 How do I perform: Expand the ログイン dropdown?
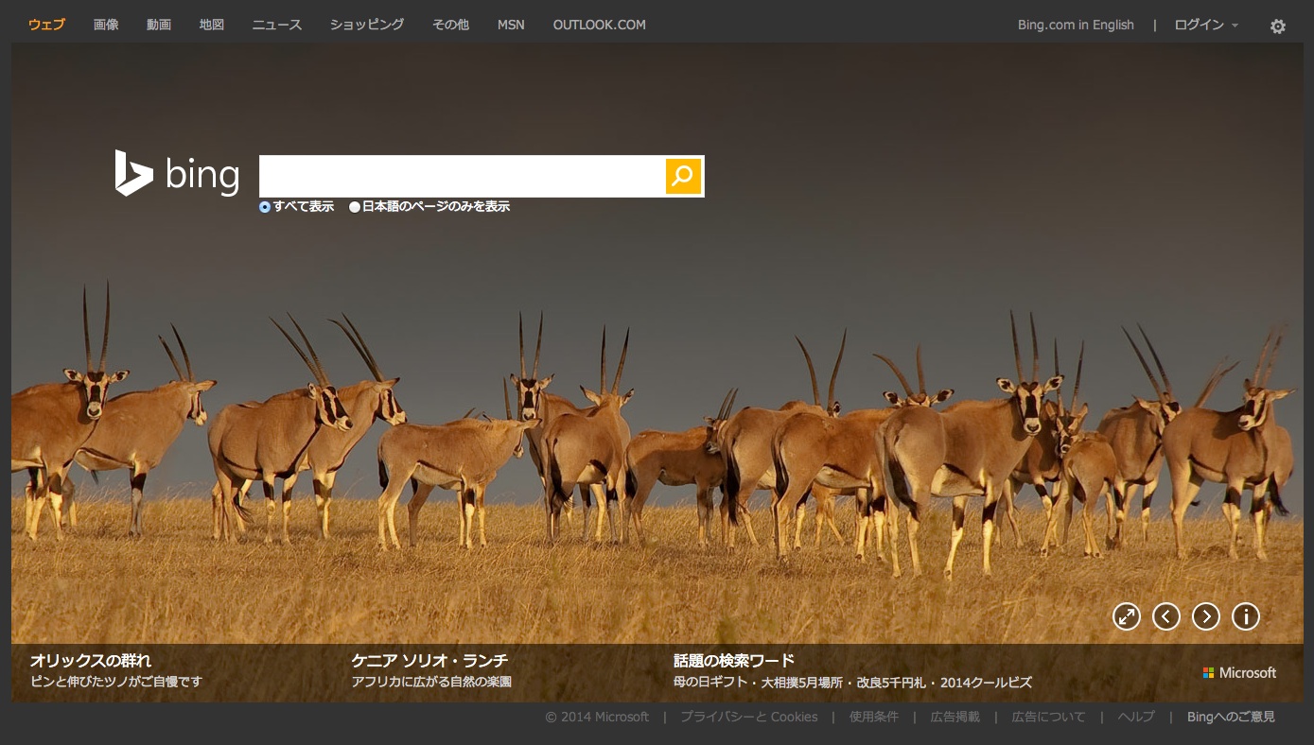click(1205, 26)
